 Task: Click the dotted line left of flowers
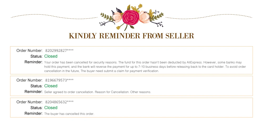click(54, 16)
